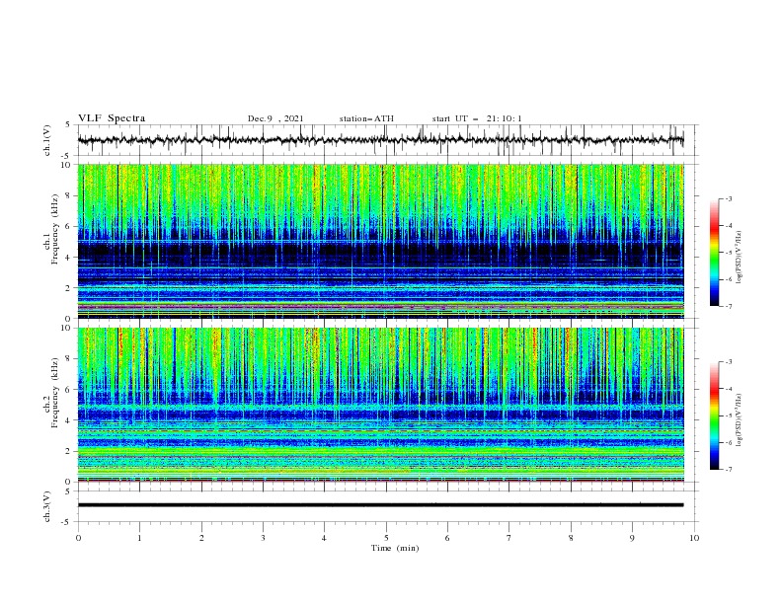Click the "start UT = 21:10:1" text

(477, 118)
